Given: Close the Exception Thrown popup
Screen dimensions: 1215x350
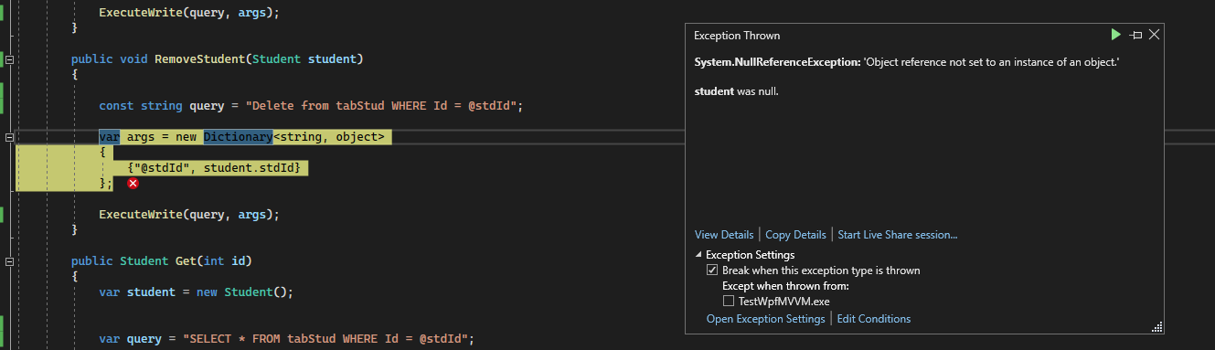Looking at the screenshot, I should coord(1155,35).
